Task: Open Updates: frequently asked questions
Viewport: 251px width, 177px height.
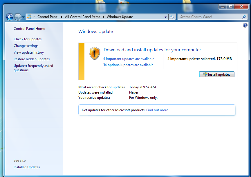Action: [x=33, y=68]
